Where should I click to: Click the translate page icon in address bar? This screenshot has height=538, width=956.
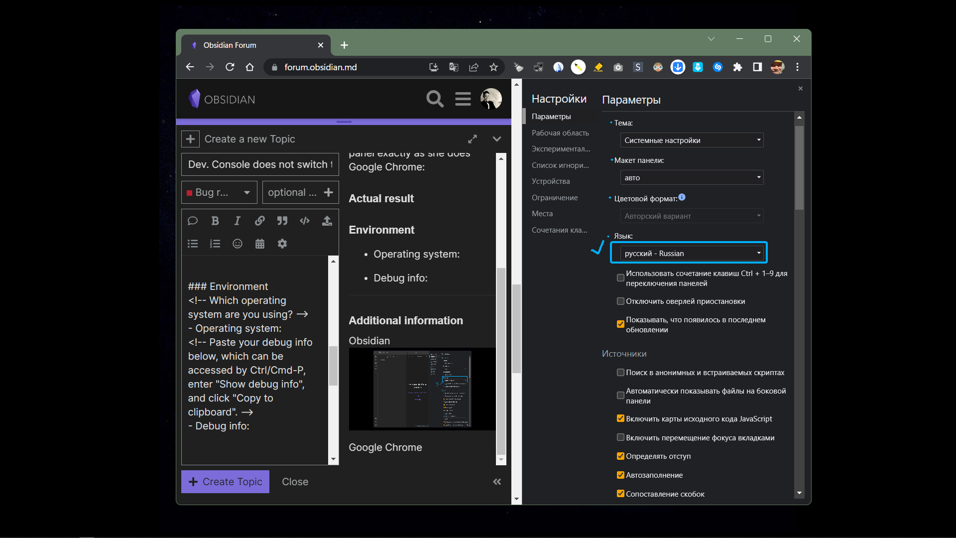point(454,67)
